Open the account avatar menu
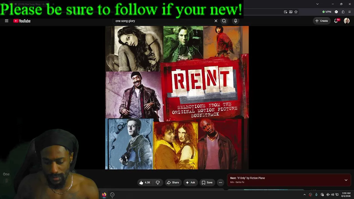 pyautogui.click(x=347, y=21)
